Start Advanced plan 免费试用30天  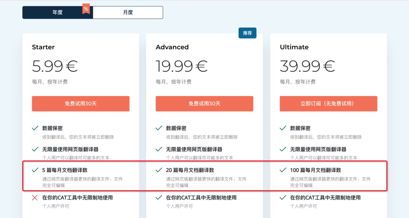coord(204,104)
